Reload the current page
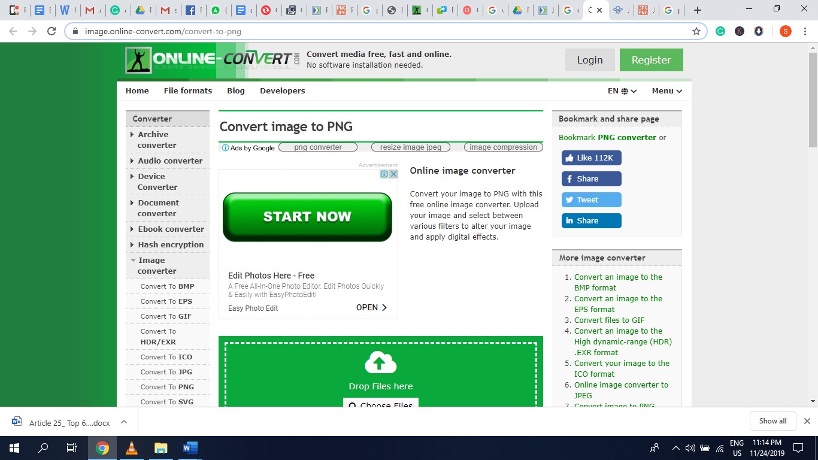The height and width of the screenshot is (460, 818). coord(51,31)
